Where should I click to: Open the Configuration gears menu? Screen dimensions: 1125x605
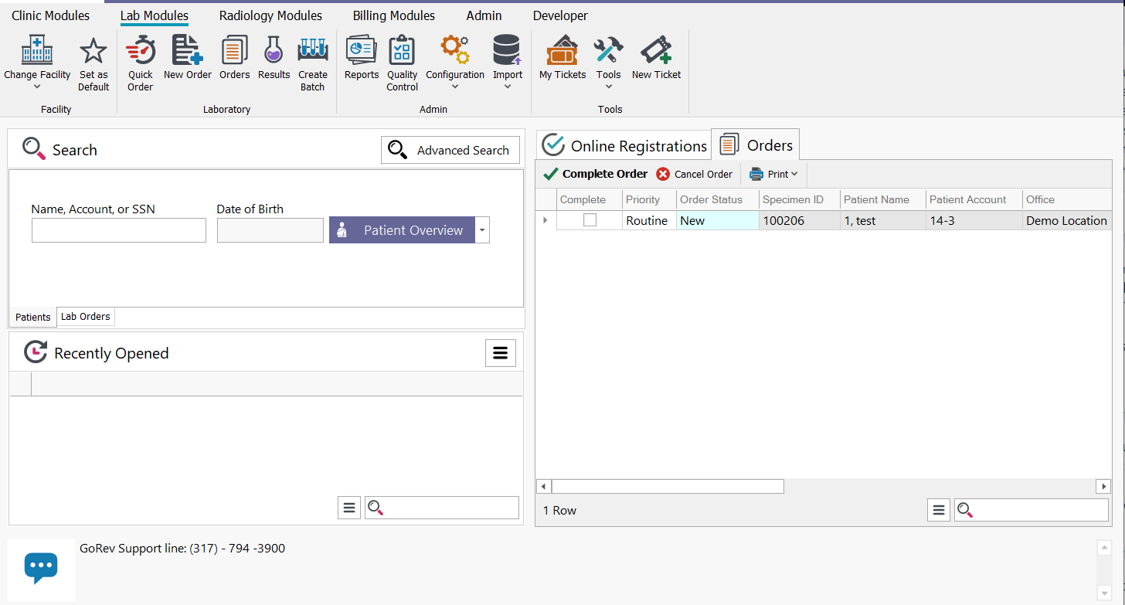455,63
